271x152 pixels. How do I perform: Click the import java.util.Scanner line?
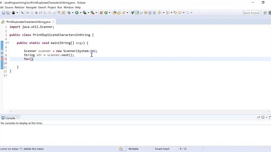pos(32,27)
